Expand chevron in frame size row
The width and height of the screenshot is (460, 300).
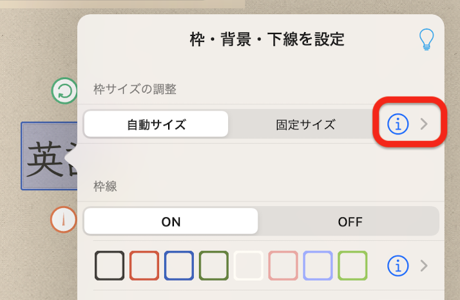(x=424, y=124)
